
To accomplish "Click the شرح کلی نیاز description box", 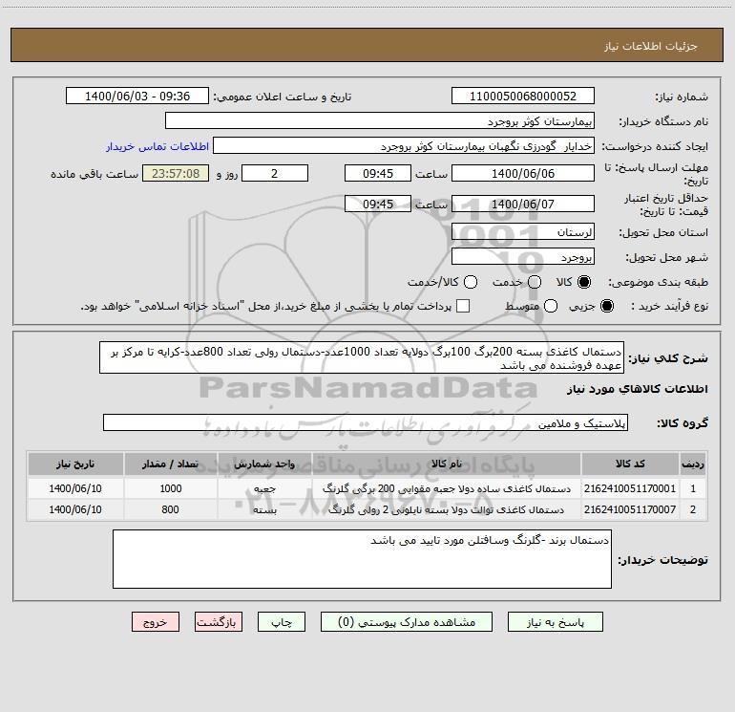I will [x=362, y=358].
